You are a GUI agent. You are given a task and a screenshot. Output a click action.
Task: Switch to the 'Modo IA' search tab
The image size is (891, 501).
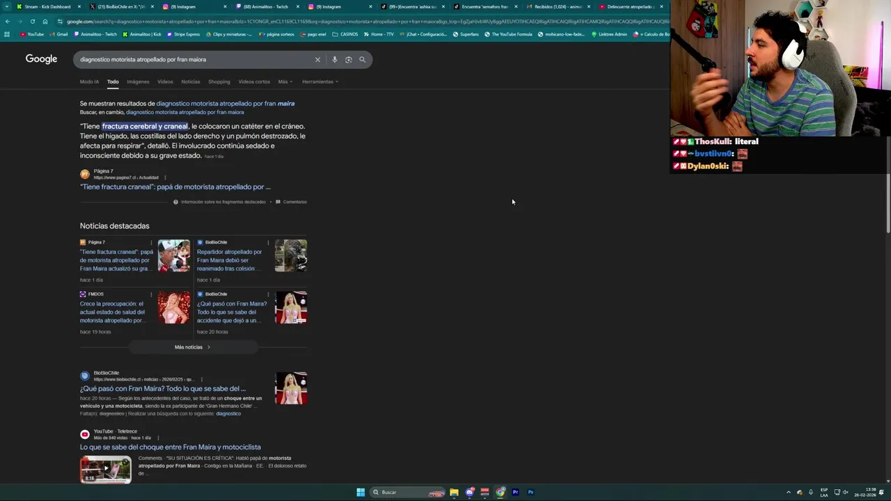(x=89, y=82)
